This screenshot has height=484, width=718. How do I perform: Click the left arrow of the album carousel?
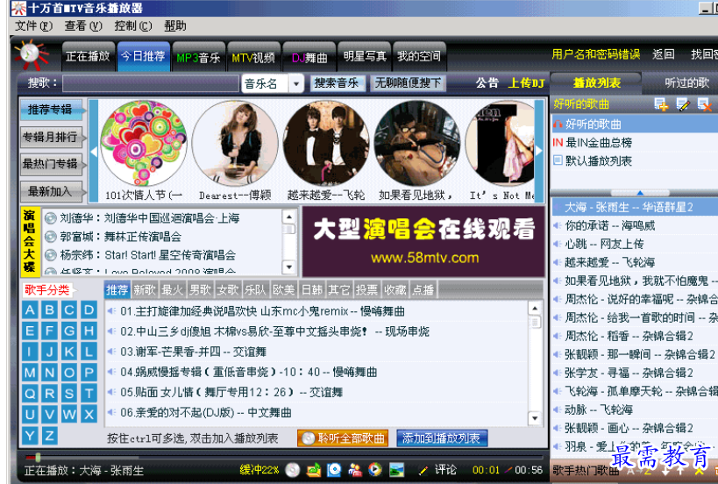(94, 151)
